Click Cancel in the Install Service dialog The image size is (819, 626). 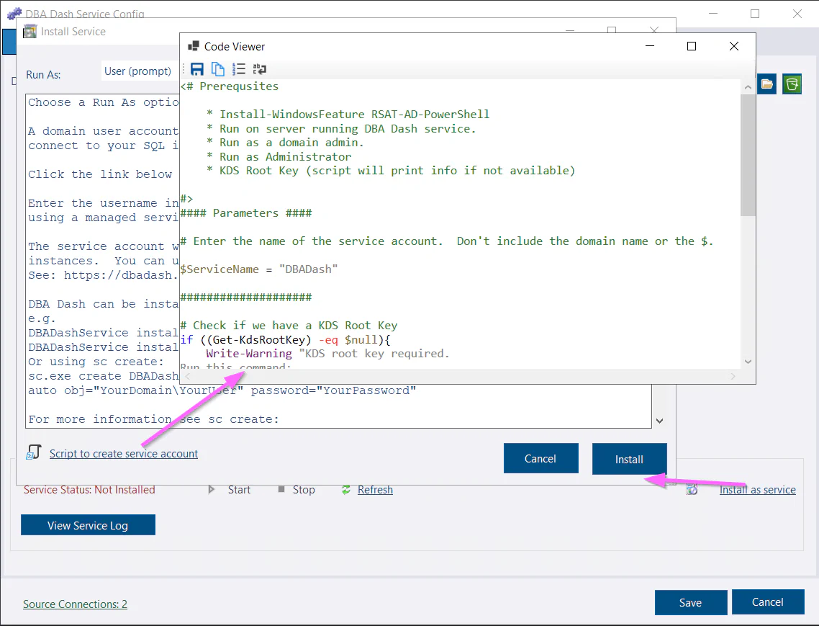540,458
